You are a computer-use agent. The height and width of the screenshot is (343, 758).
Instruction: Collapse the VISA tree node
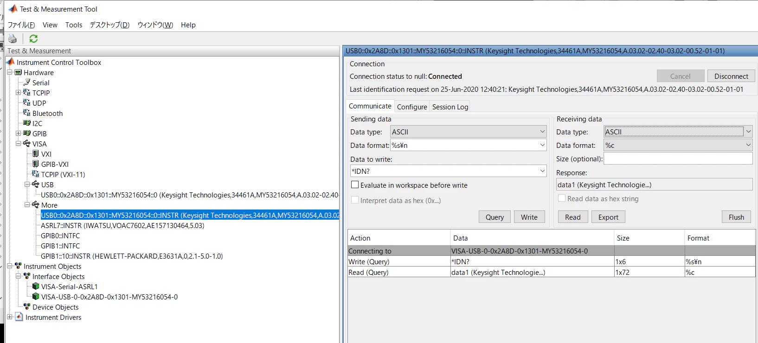18,144
